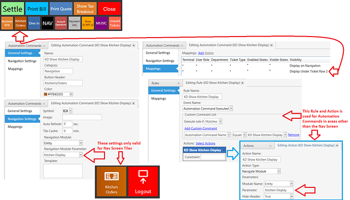Click the Account Operations button
This screenshot has width=350, height=200.
pos(61,23)
